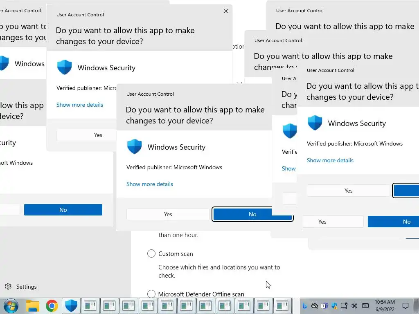The image size is (419, 314).
Task: Select the Custom scan radio button
Action: click(x=151, y=253)
